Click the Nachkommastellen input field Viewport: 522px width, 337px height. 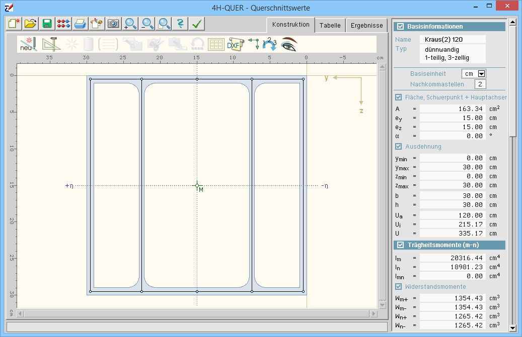[480, 84]
